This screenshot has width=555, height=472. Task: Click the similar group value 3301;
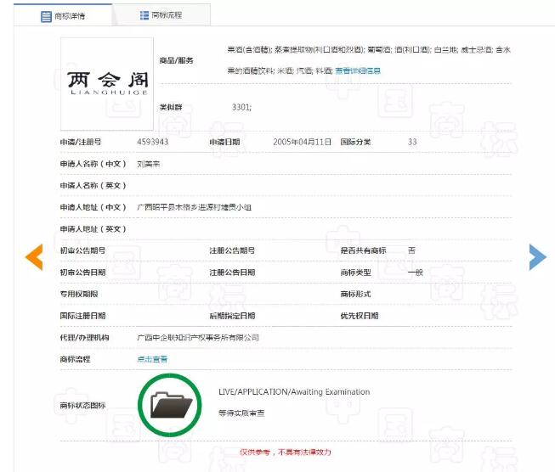point(241,107)
